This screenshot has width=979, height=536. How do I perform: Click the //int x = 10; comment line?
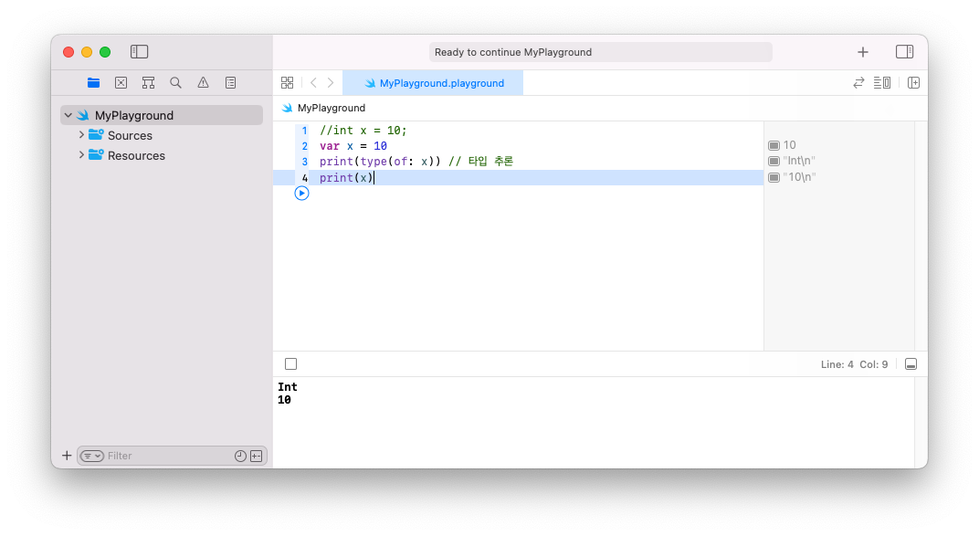pyautogui.click(x=363, y=131)
